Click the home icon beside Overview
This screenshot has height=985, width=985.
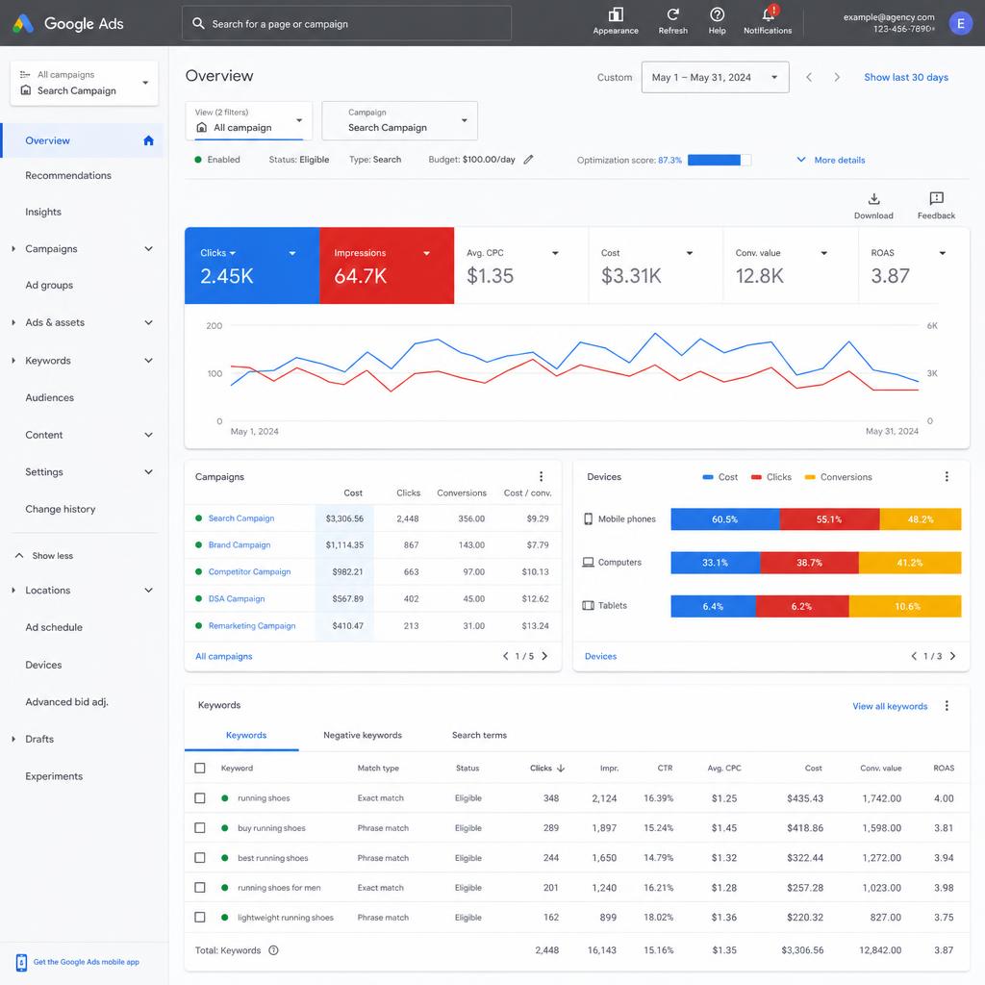(x=148, y=140)
